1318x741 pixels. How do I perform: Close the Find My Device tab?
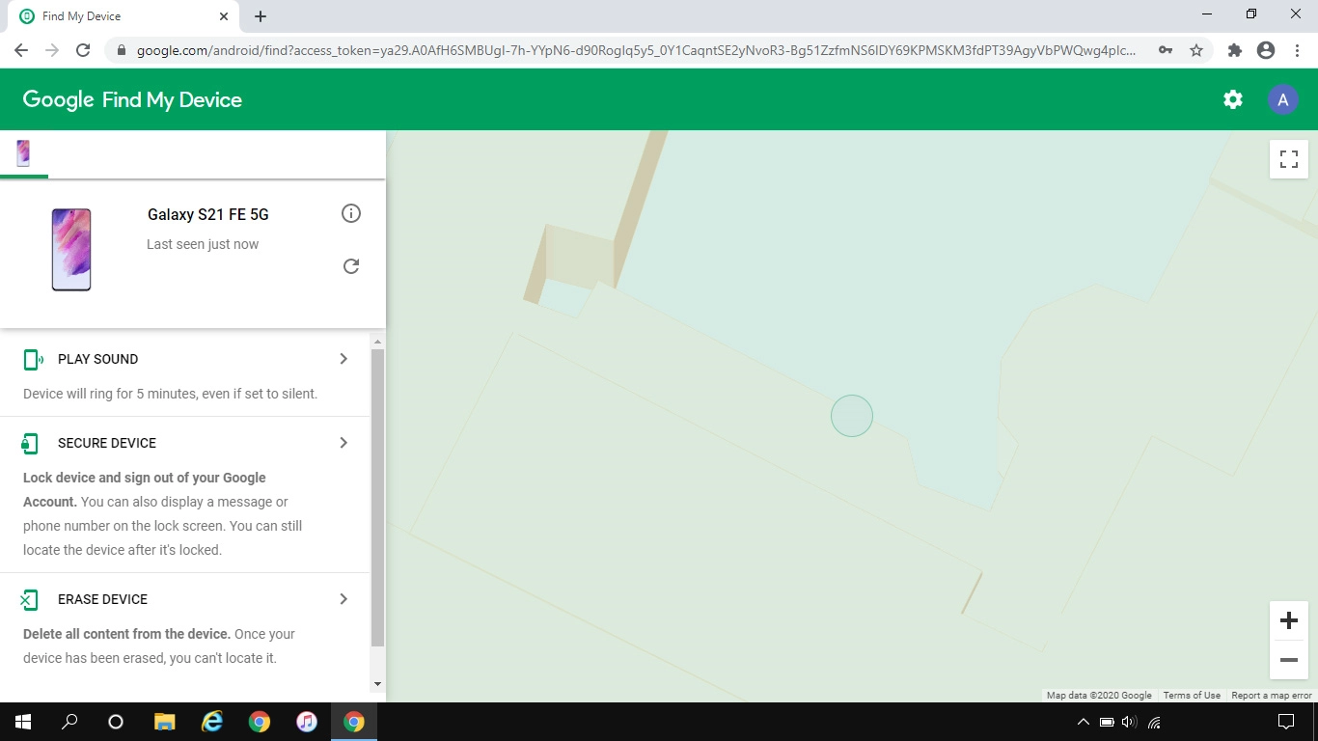pyautogui.click(x=224, y=16)
